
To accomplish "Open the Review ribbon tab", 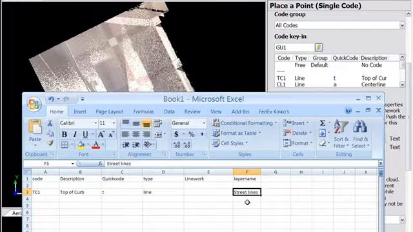I will point(192,111).
